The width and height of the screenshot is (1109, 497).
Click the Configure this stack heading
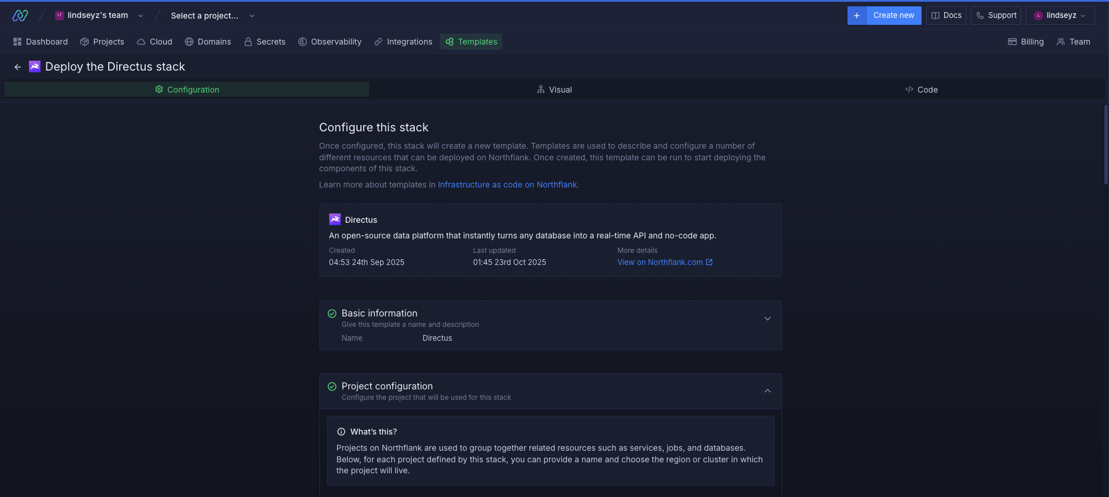pos(374,127)
